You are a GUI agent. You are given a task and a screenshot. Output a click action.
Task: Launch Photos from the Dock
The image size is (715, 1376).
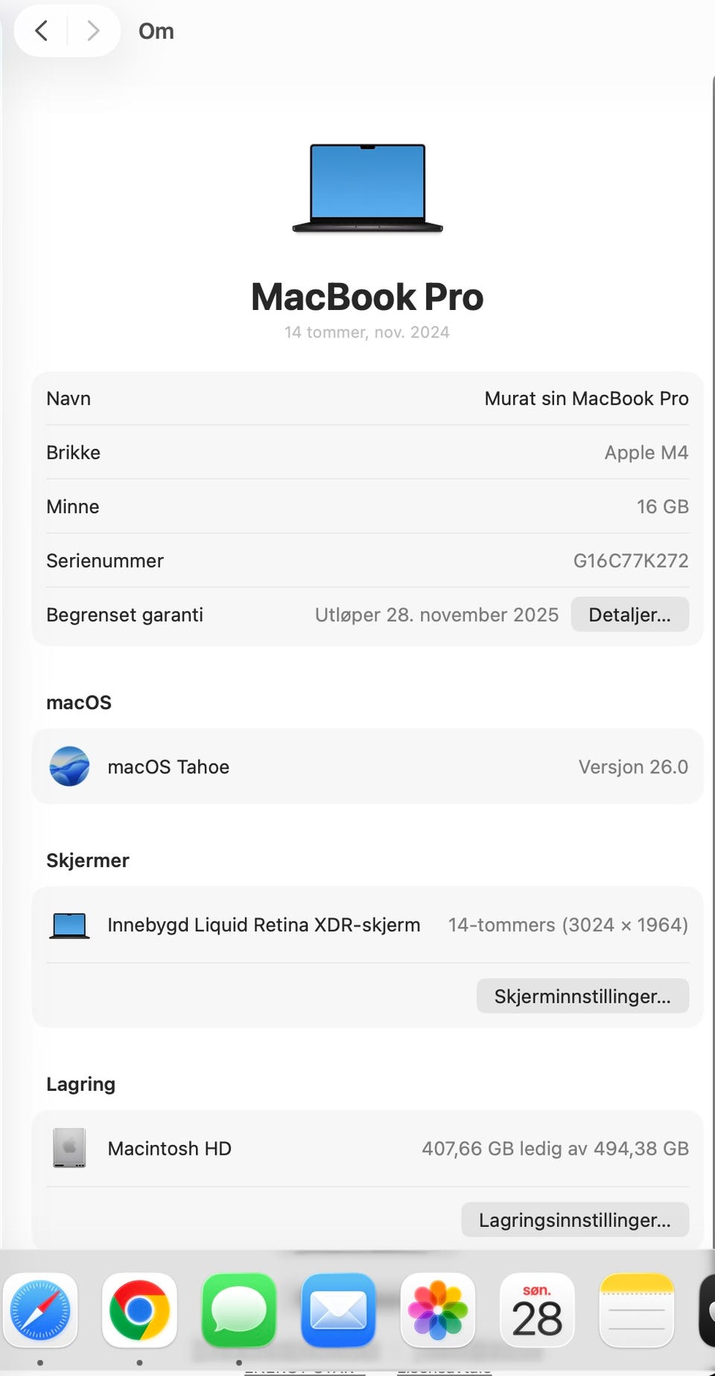(x=438, y=1310)
